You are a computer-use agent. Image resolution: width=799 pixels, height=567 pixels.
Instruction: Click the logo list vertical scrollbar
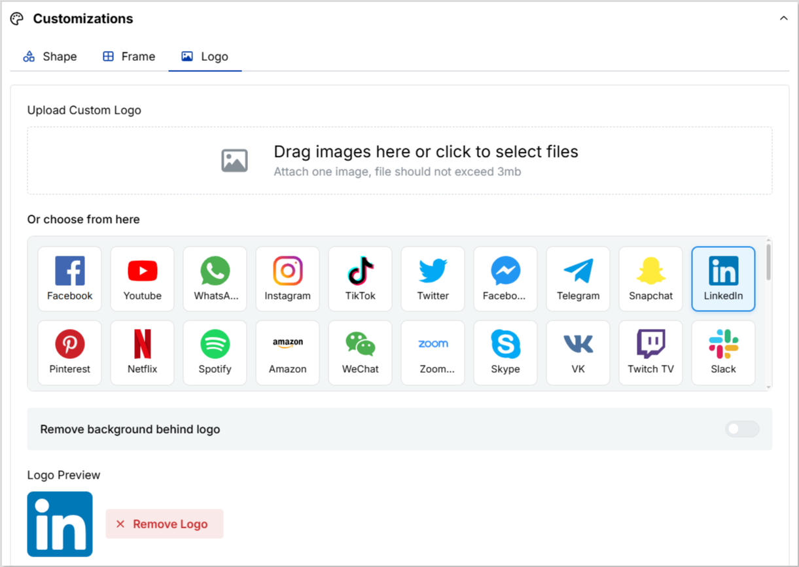pos(768,262)
